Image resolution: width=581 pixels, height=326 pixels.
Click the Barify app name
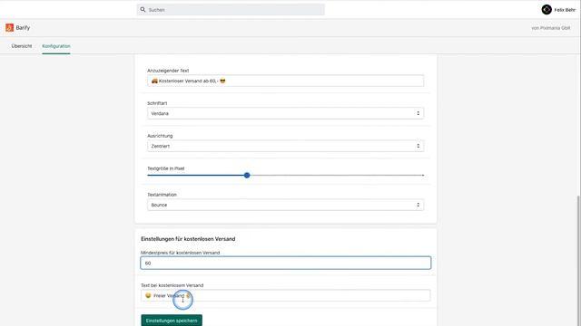pyautogui.click(x=23, y=28)
